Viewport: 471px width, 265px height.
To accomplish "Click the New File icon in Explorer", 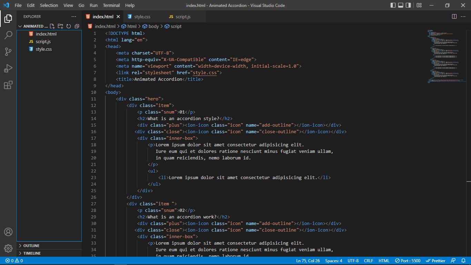I will point(52,26).
